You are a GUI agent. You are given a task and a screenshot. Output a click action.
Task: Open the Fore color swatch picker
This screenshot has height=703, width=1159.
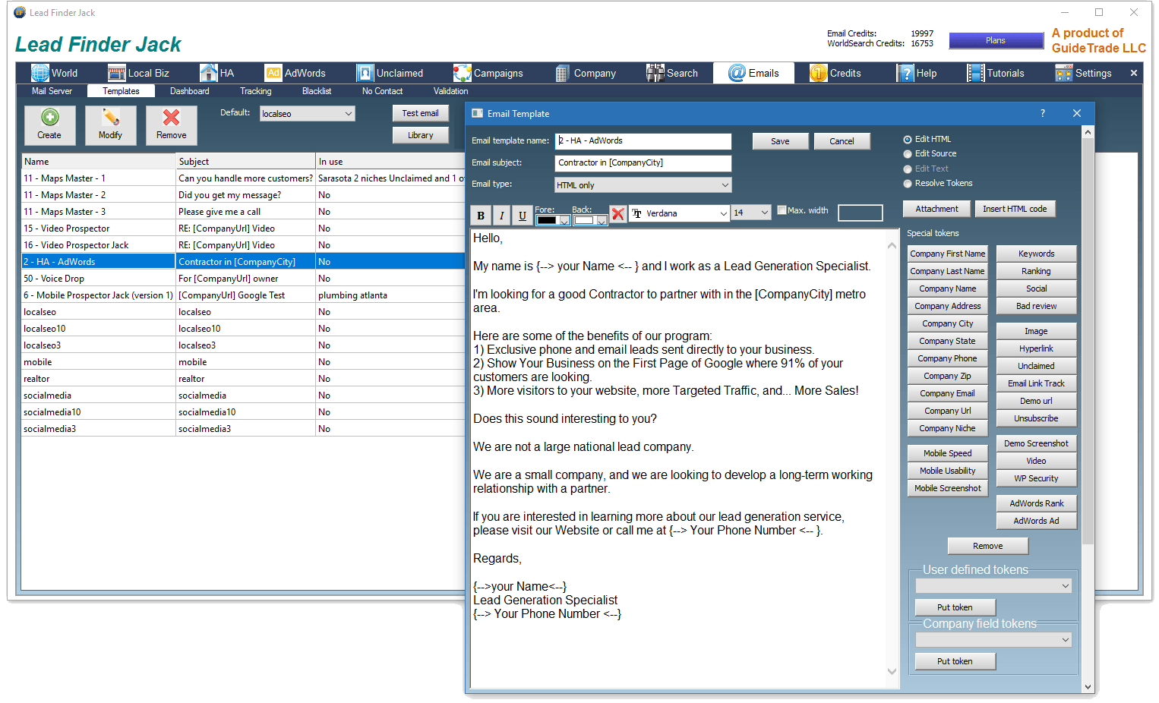pos(552,220)
